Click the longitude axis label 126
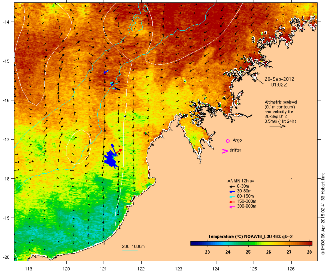The width and height of the screenshot is (328, 272). [x=291, y=269]
